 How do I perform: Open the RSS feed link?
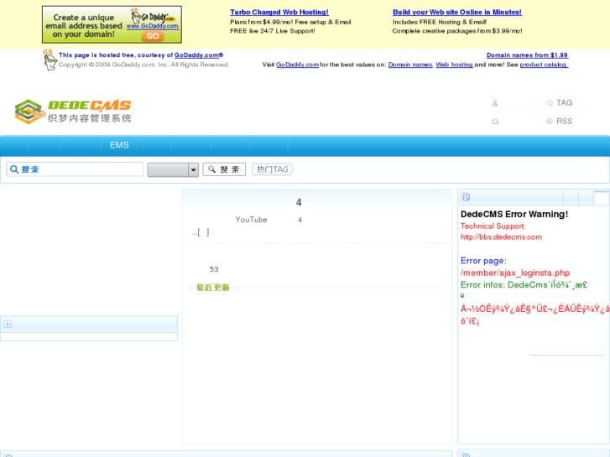click(x=564, y=122)
